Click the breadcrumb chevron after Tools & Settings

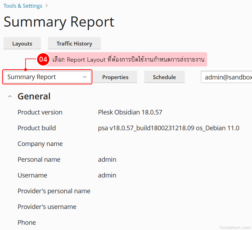click(x=47, y=6)
